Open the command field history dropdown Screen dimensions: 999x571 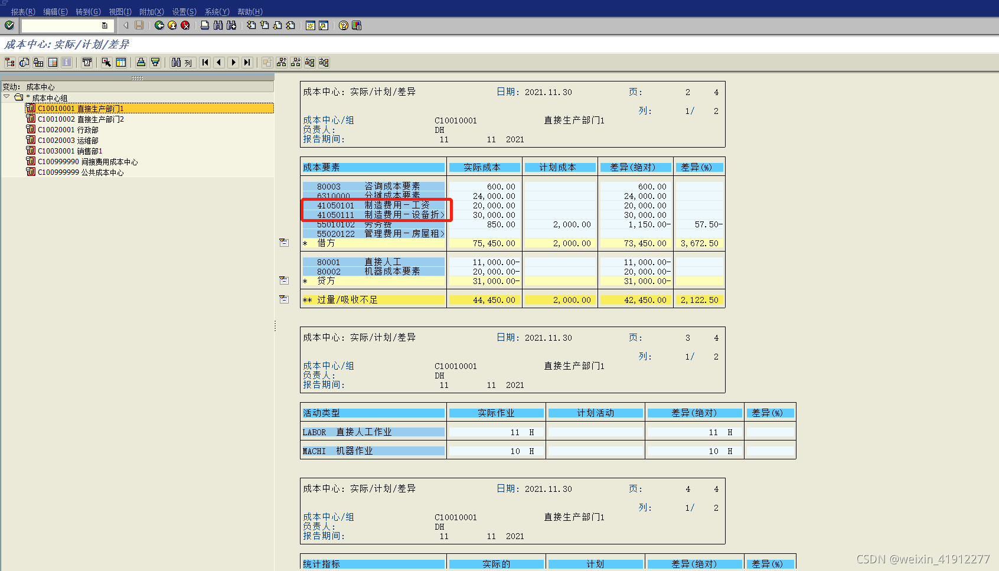click(105, 25)
